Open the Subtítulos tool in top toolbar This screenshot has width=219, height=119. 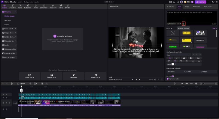pyautogui.click(x=28, y=7)
